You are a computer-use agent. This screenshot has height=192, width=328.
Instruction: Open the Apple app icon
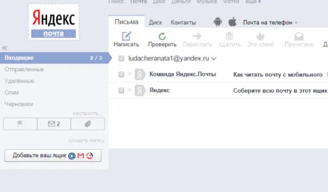click(x=232, y=22)
